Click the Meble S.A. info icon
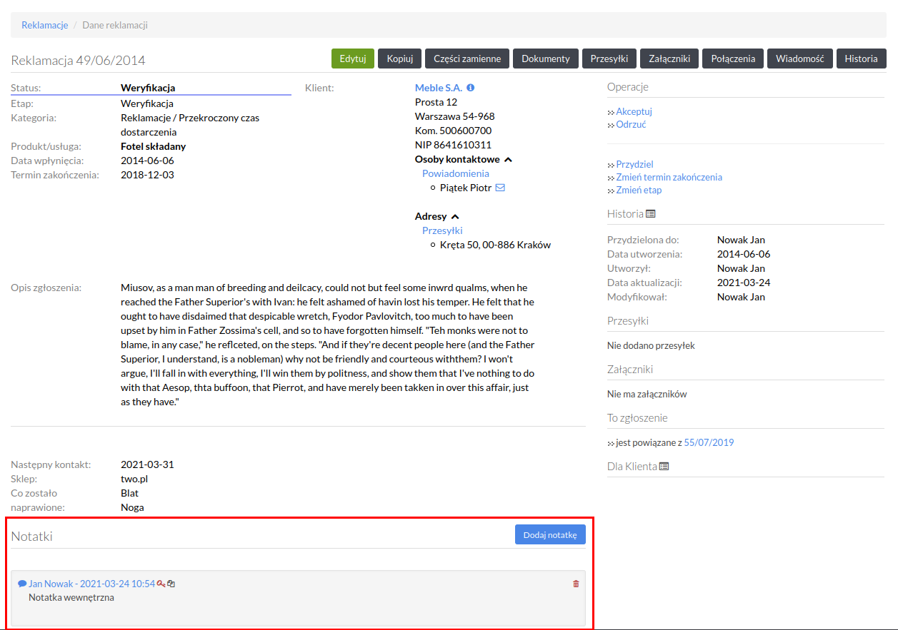Screen dimensions: 898x630 pos(471,88)
